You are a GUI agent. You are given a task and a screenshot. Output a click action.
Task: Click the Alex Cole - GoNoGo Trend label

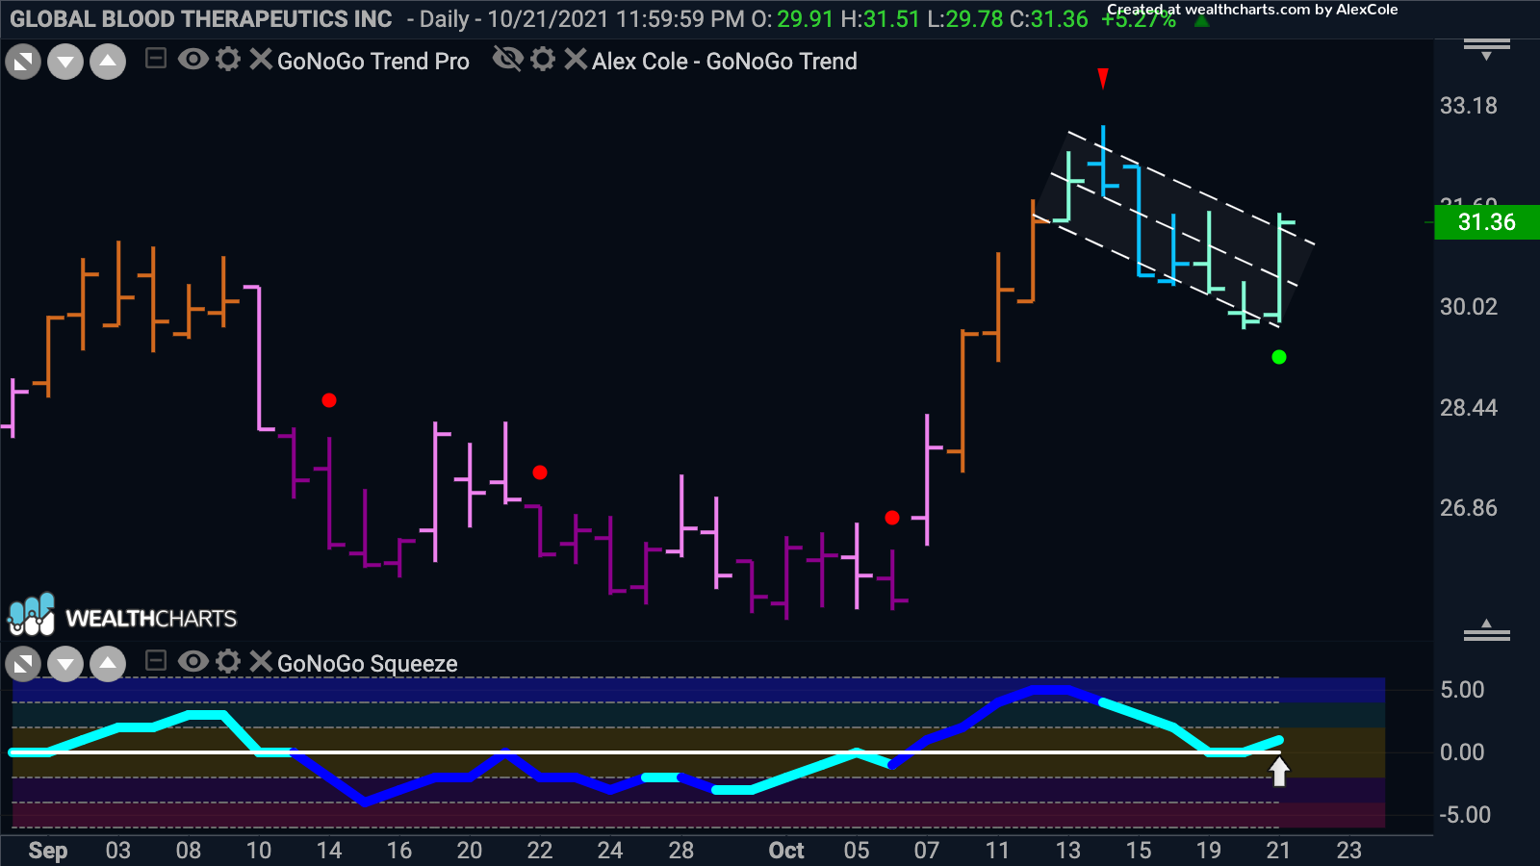725,62
